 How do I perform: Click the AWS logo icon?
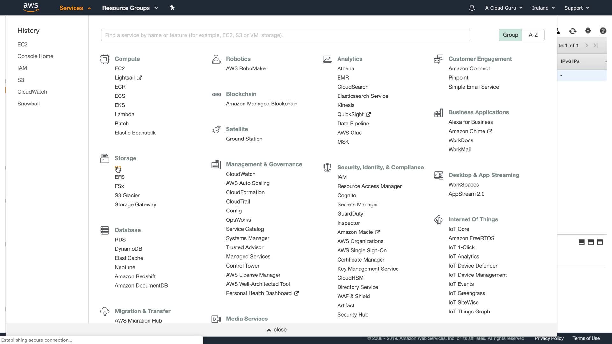coord(31,7)
